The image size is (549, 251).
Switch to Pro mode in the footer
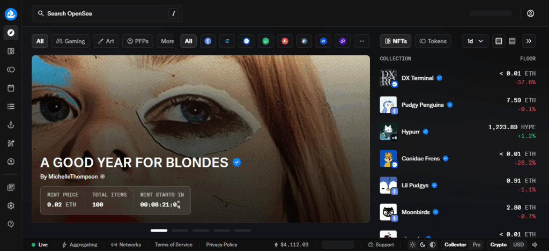click(476, 245)
